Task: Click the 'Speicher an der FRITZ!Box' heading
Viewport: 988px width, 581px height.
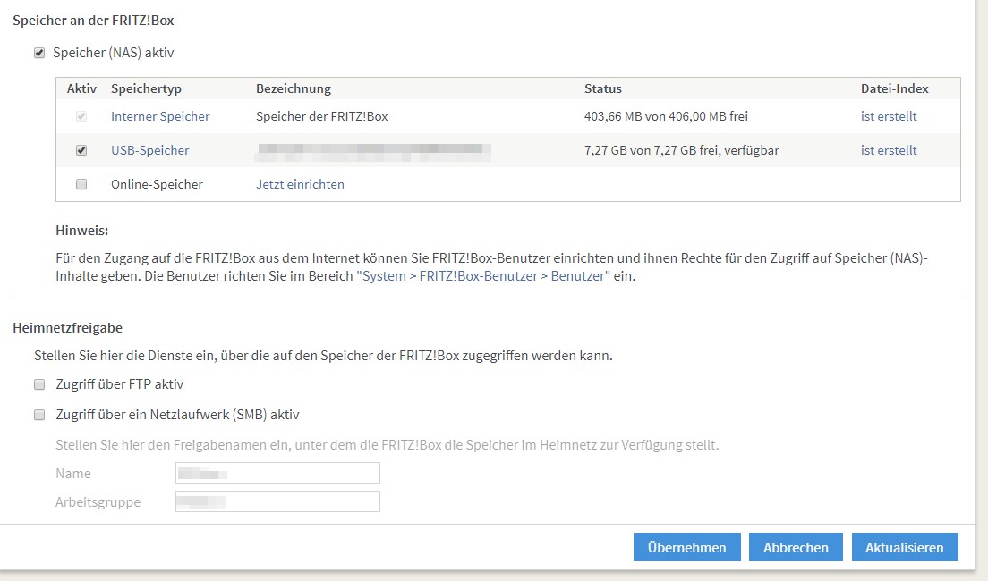Action: pos(93,21)
